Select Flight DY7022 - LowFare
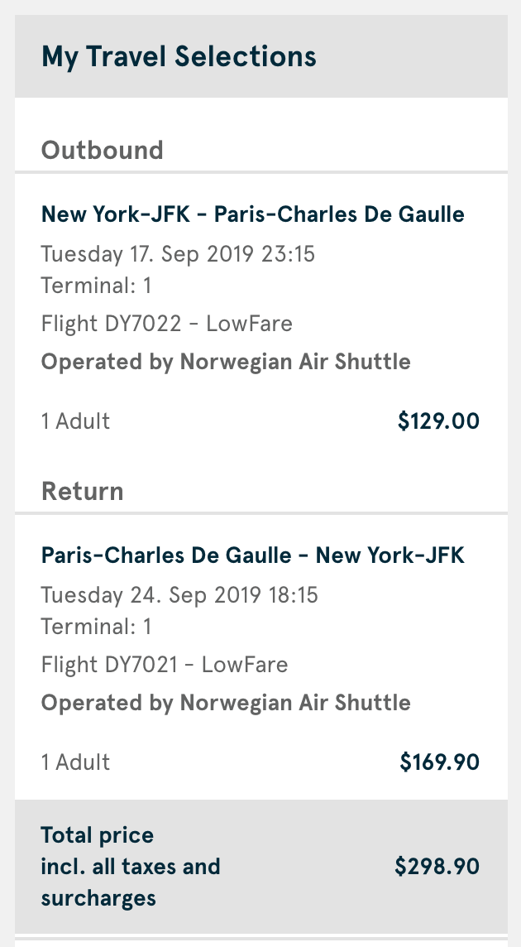Viewport: 521px width, 947px height. coord(166,323)
